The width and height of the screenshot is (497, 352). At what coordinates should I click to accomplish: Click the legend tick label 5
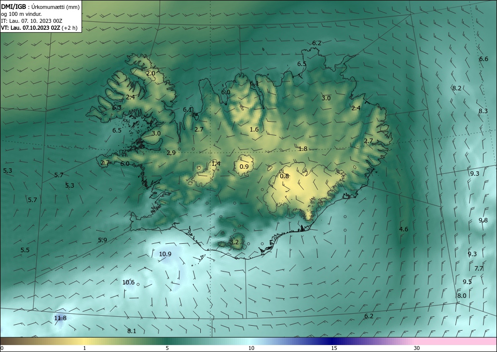[x=167, y=348]
